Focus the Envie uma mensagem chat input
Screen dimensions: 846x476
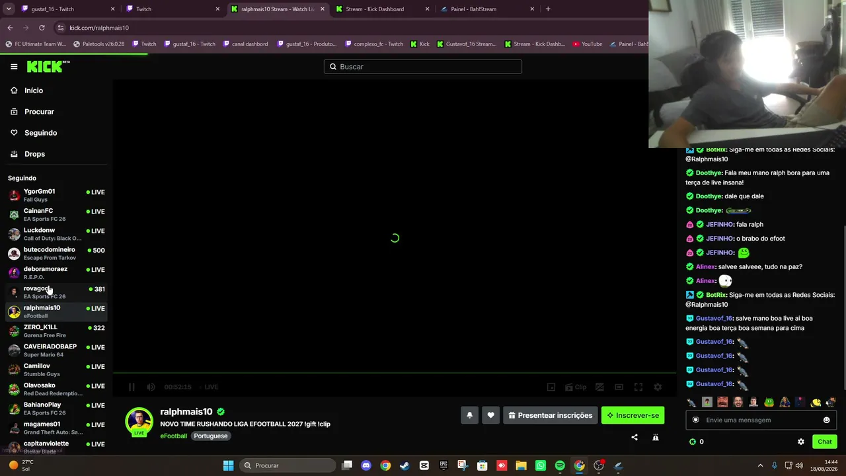[761, 420]
